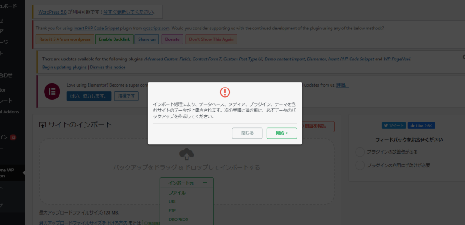Select DROPBOX as the import source
Screen dimensions: 465x225
tap(178, 220)
